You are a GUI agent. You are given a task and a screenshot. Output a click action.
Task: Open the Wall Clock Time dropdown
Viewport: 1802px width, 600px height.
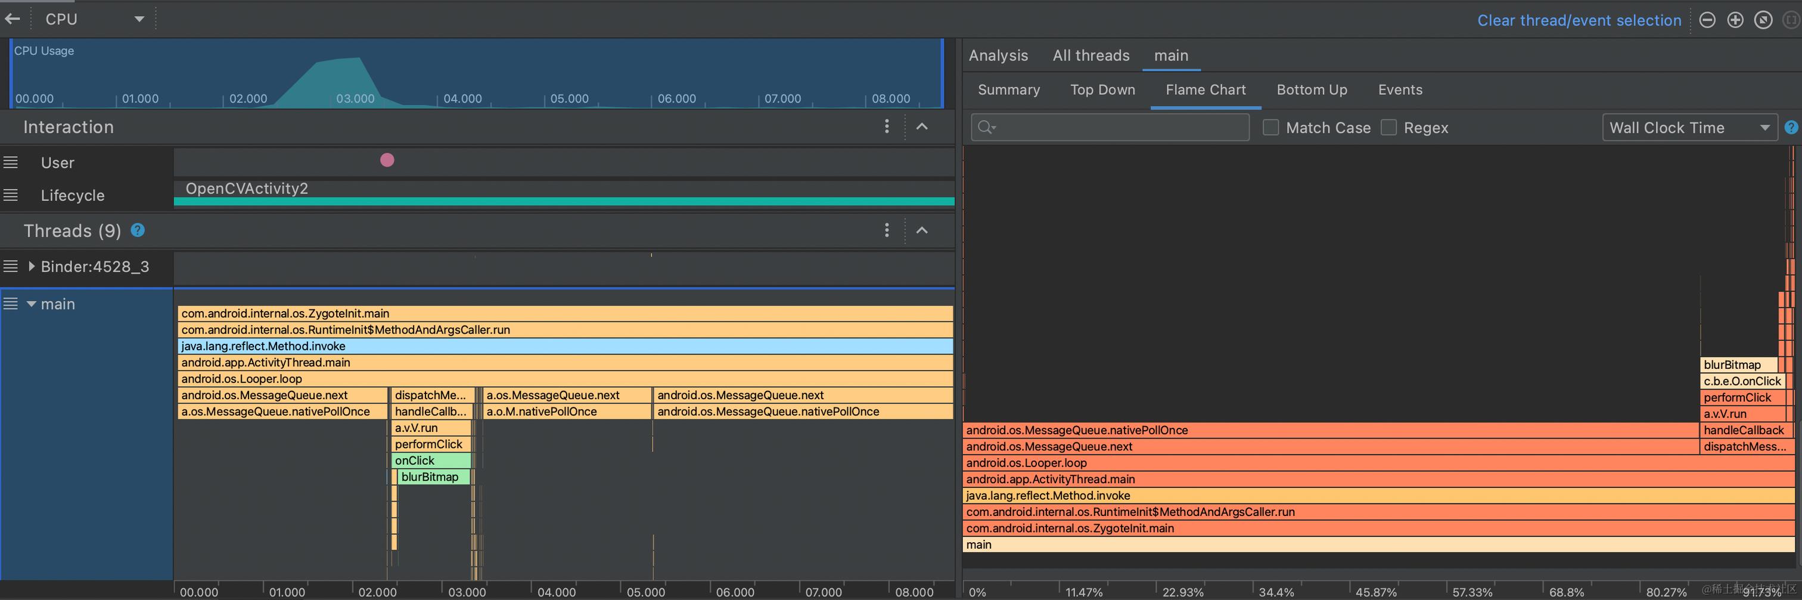point(1689,128)
